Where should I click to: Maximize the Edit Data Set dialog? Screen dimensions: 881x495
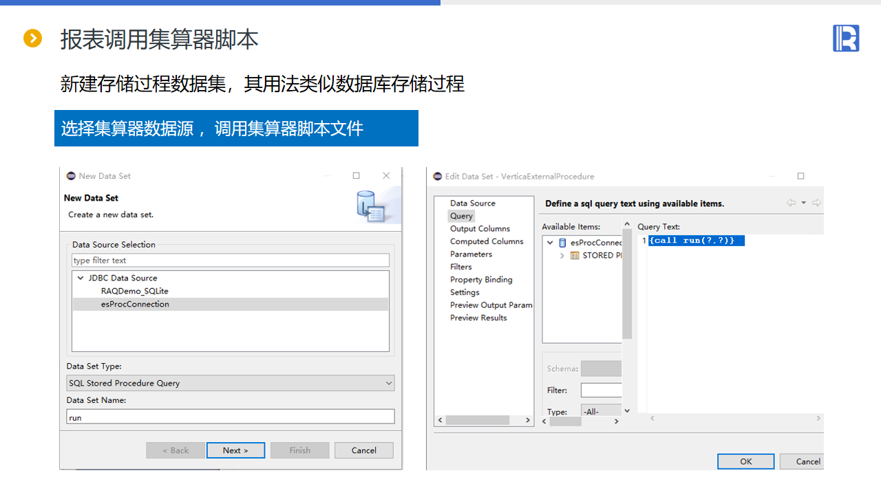pyautogui.click(x=800, y=176)
